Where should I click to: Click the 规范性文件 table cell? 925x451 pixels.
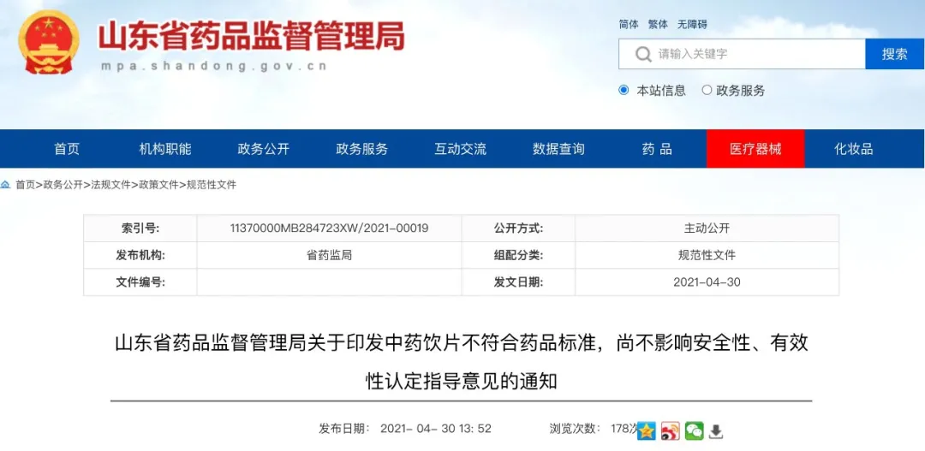coord(707,255)
